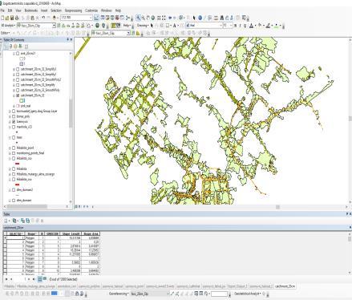Click the Fixed Zoom Out icon

(164, 18)
